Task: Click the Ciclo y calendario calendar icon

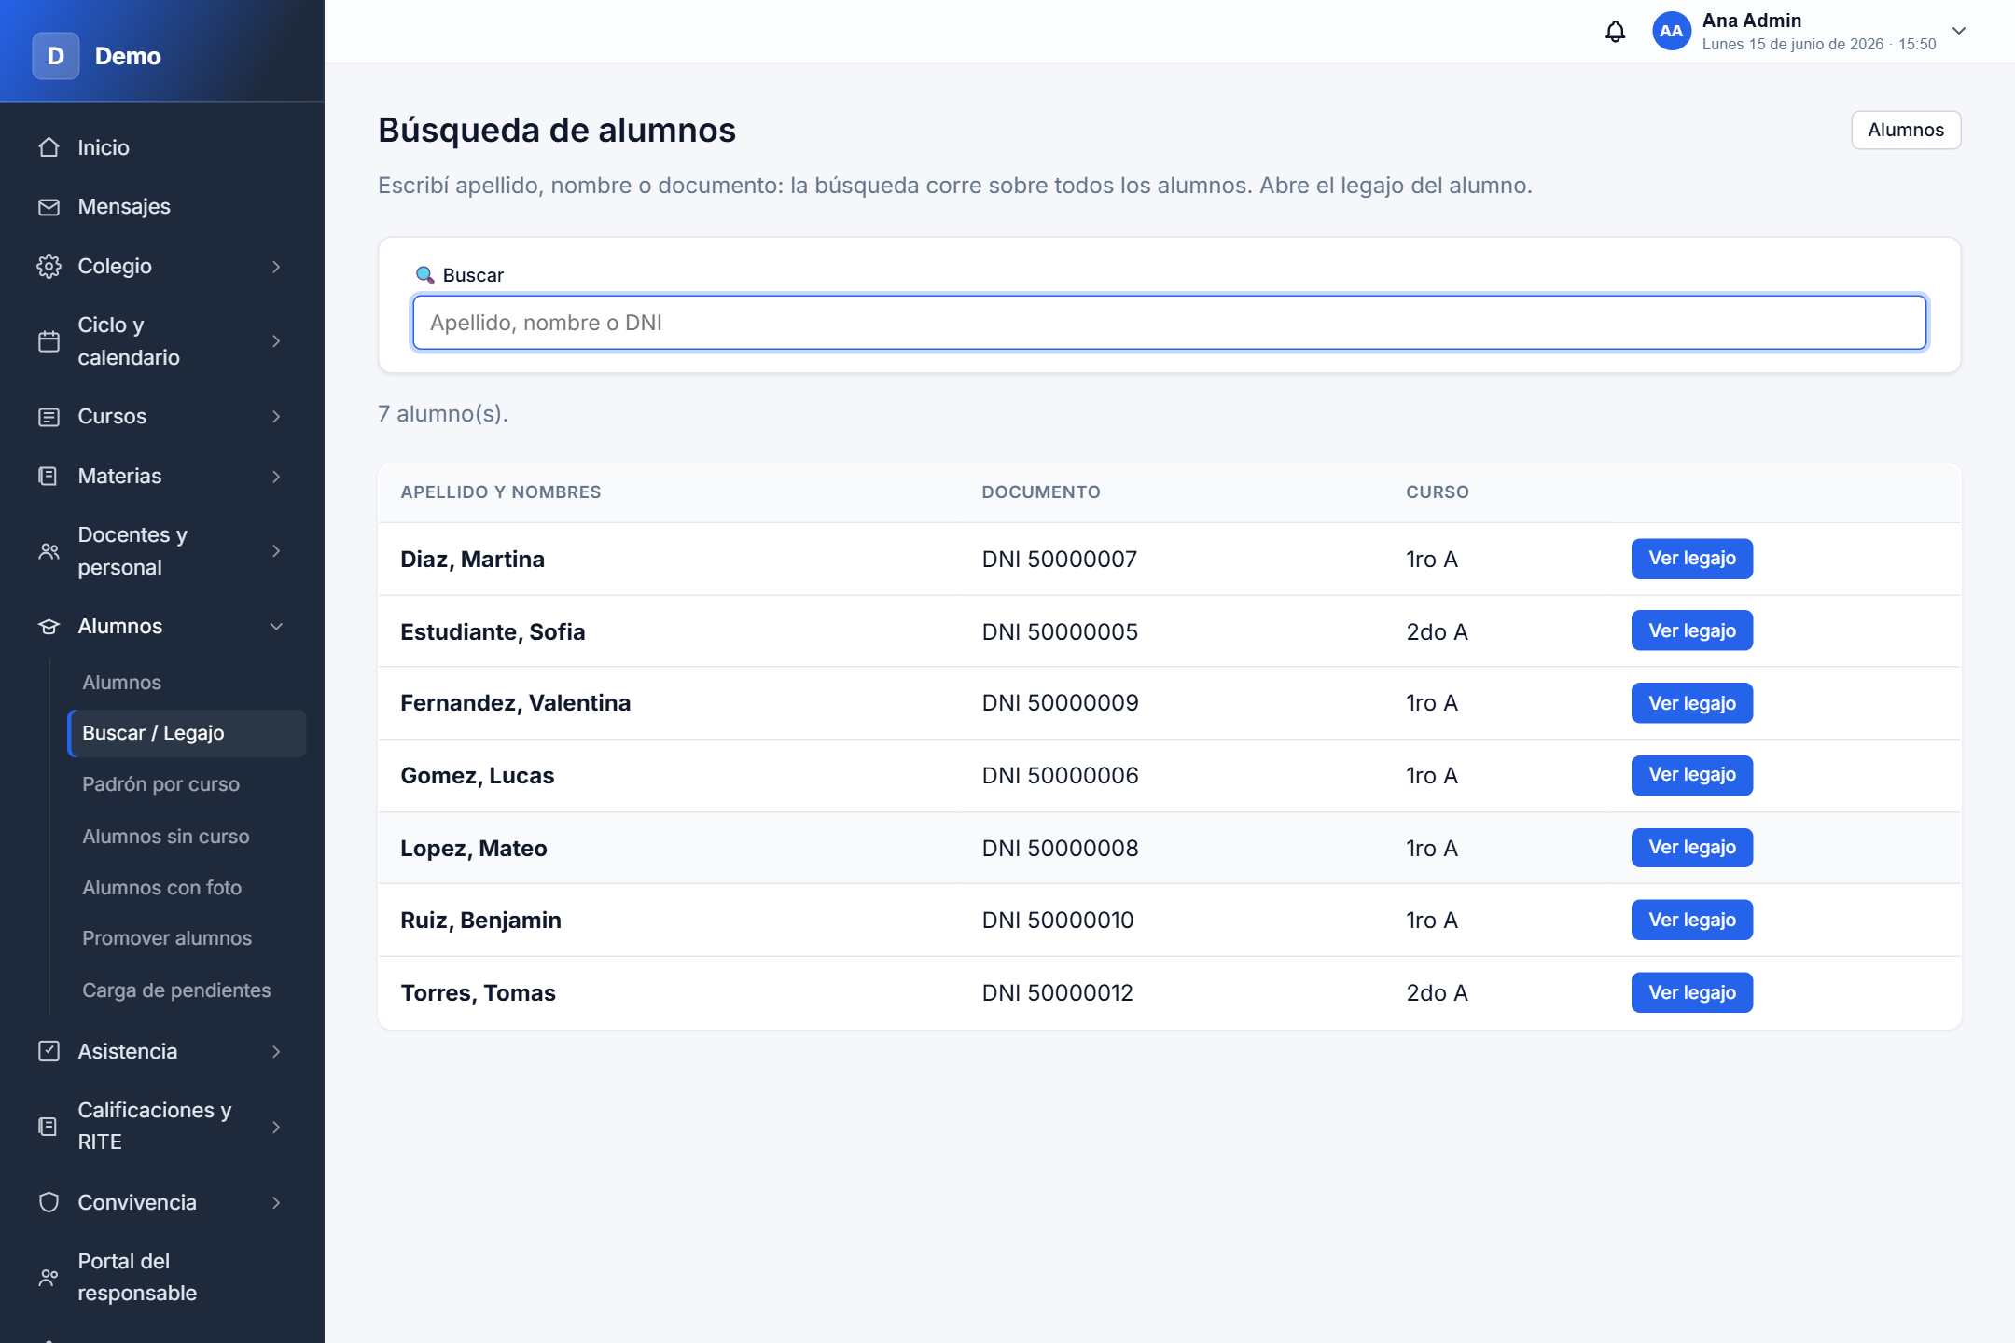Action: 49,341
